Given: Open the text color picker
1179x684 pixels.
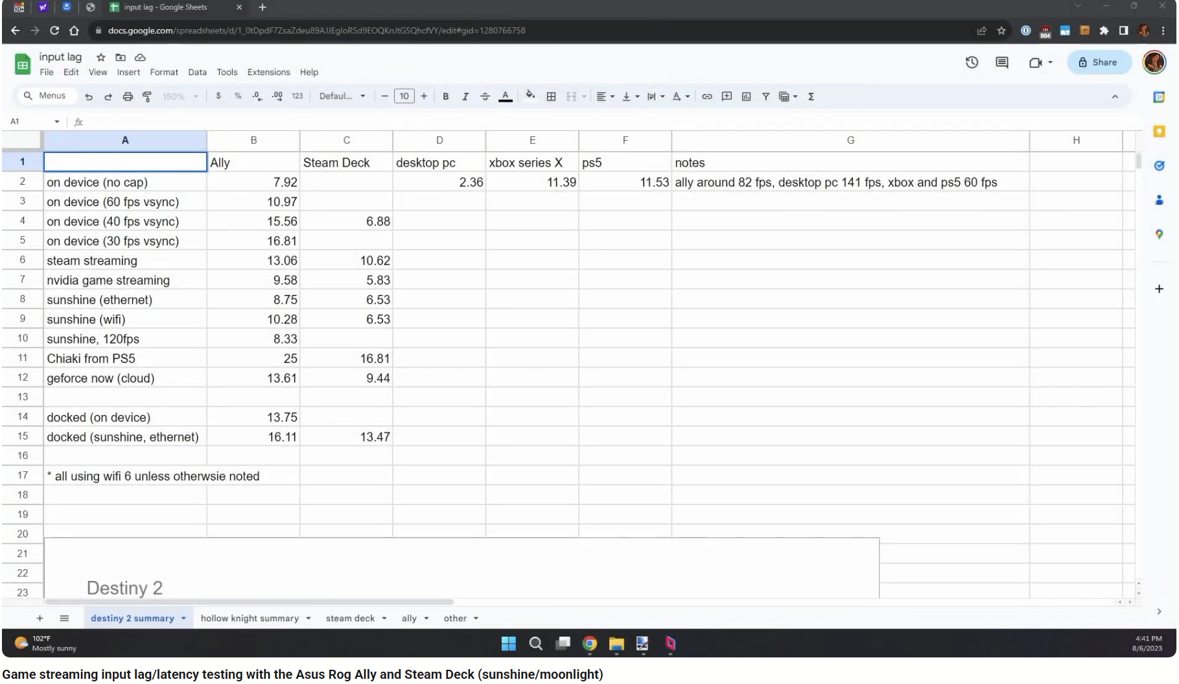Looking at the screenshot, I should pyautogui.click(x=506, y=97).
